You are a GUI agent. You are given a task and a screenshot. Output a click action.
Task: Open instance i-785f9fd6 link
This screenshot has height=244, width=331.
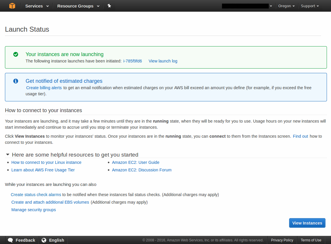click(x=133, y=61)
